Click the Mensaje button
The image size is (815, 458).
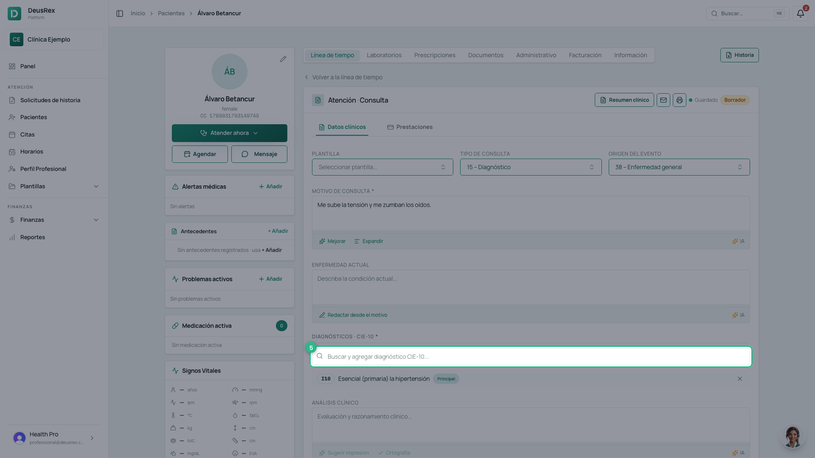tap(259, 154)
